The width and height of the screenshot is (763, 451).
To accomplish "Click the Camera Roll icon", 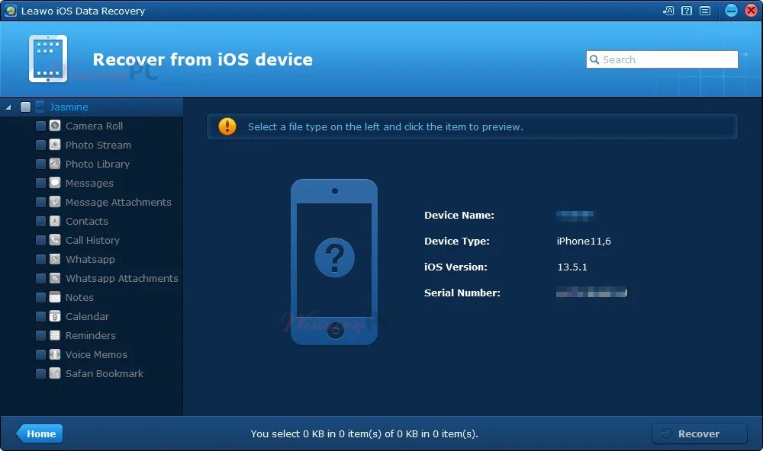I will [55, 126].
